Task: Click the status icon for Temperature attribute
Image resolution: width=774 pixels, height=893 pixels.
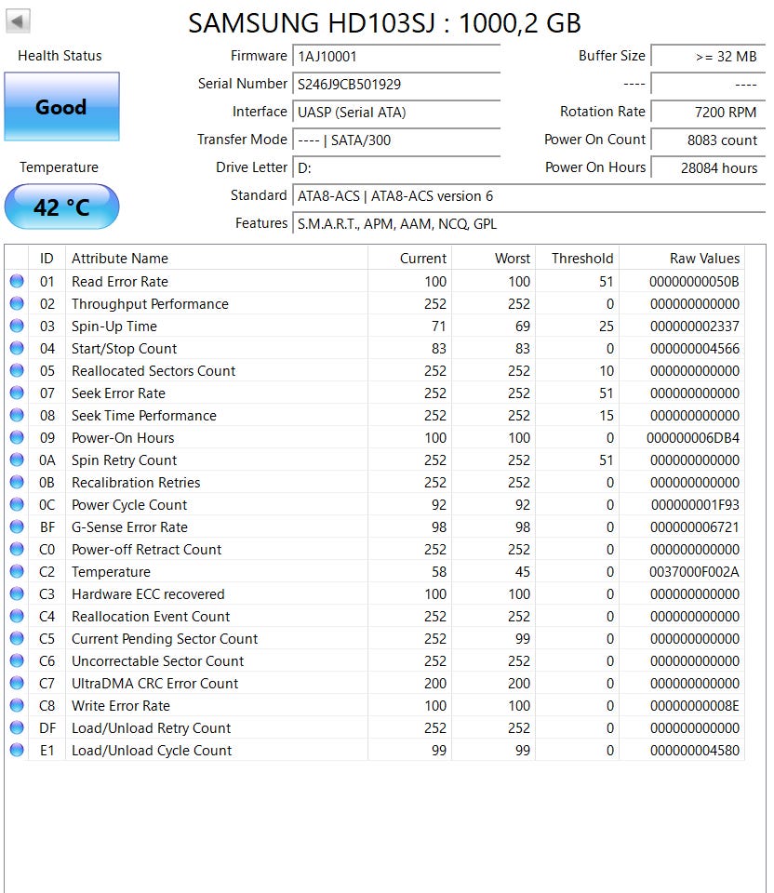Action: click(x=17, y=571)
